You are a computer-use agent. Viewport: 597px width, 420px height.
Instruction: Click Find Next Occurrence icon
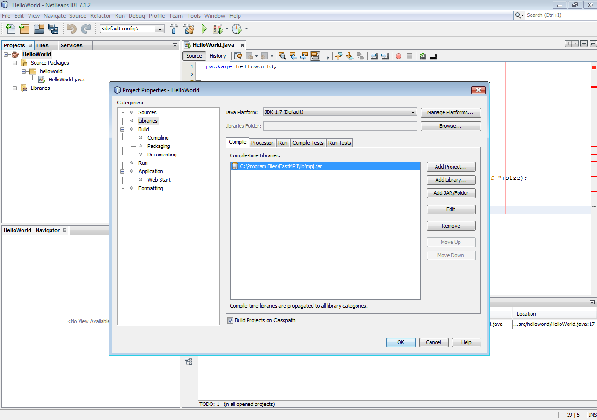pyautogui.click(x=304, y=56)
